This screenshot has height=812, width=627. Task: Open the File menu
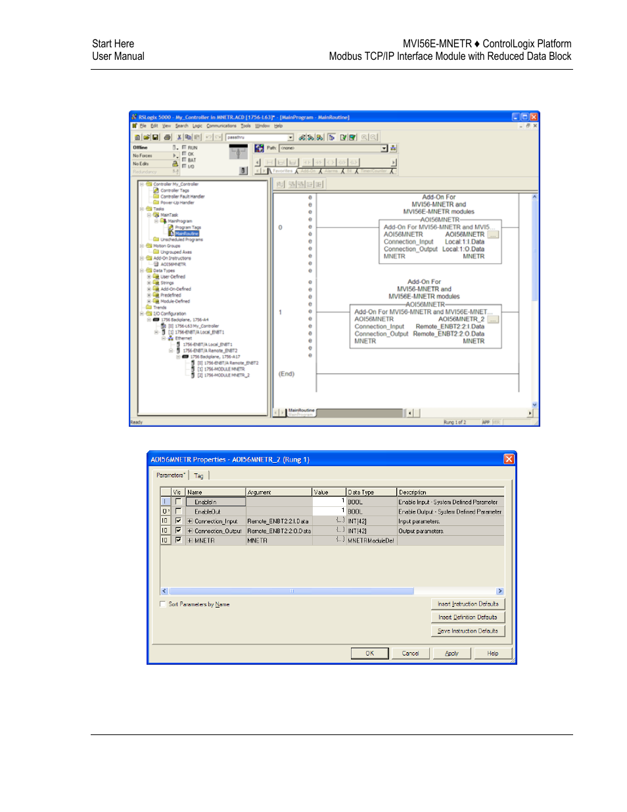[143, 126]
